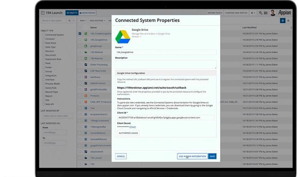Viewport: 300px width, 177px height.
Task: Click the Clear link for Client Secret
Action: [x=133, y=127]
